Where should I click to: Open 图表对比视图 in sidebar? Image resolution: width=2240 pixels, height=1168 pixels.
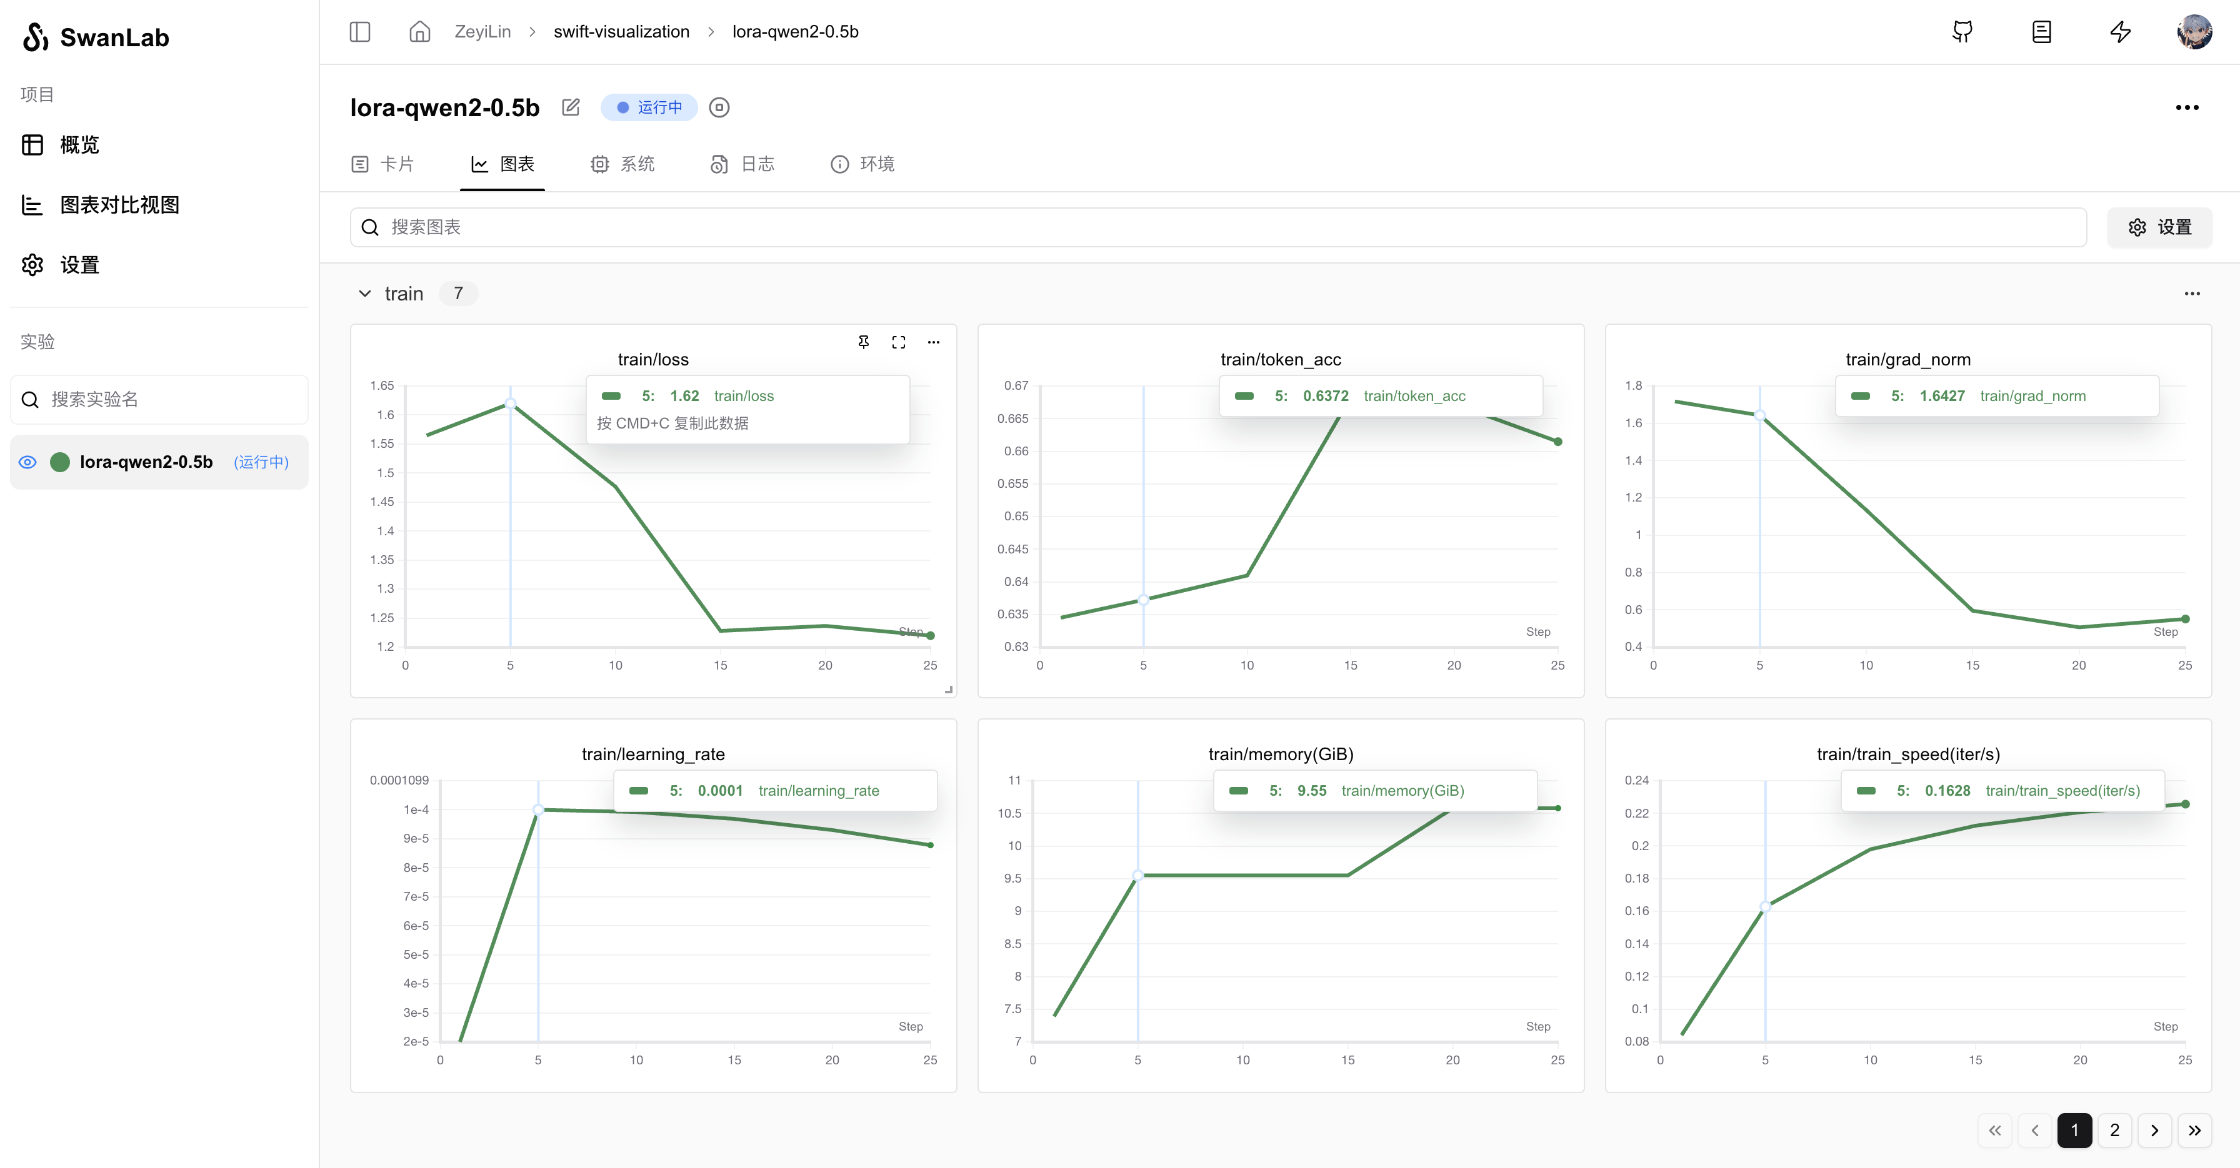tap(119, 205)
